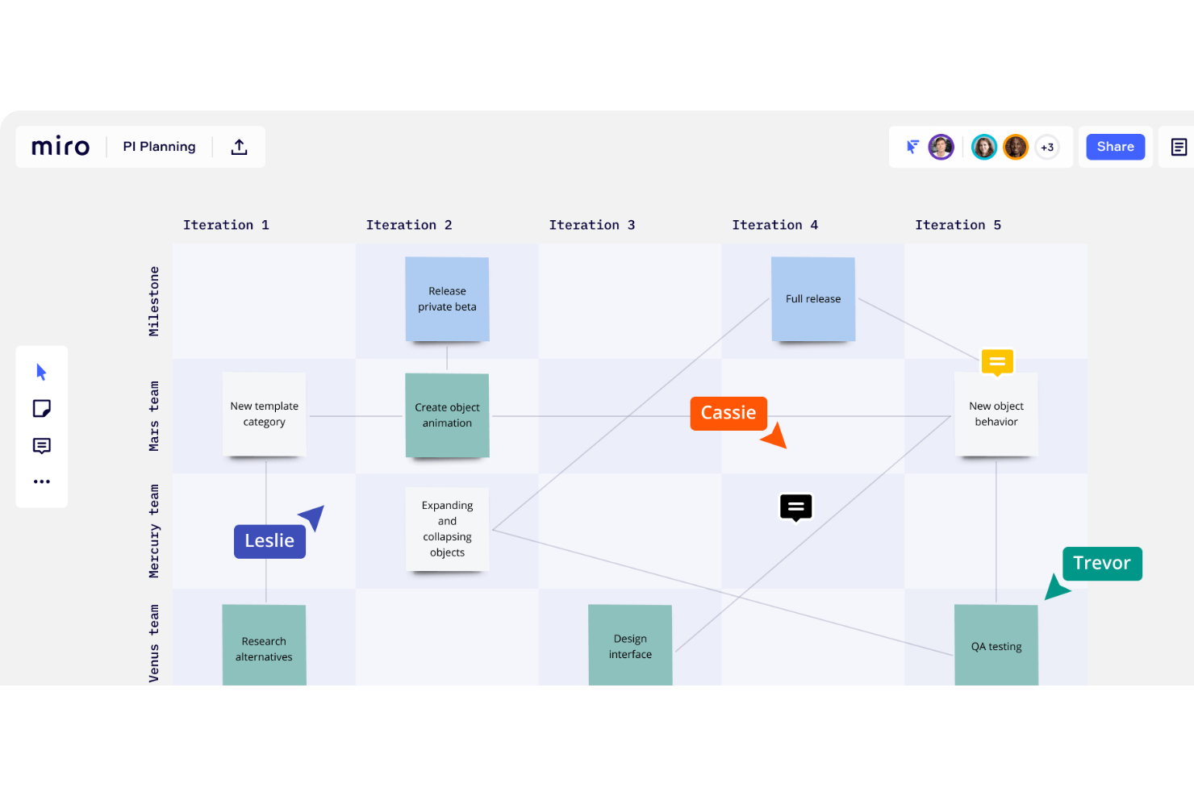Viewport: 1194px width, 796px height.
Task: Pick the sticky note tool
Action: pos(41,409)
